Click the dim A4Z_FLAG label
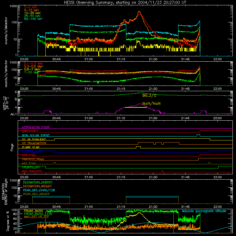 point(29,163)
